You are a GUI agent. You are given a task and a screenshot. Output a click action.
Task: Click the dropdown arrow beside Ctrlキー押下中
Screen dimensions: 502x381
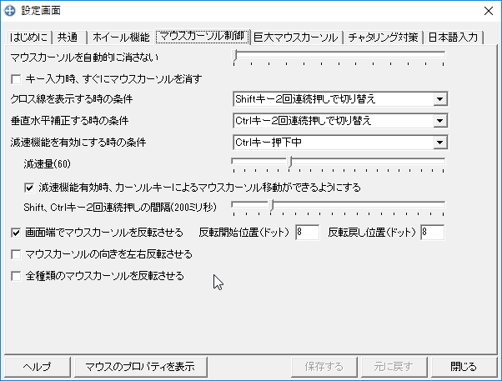(x=440, y=143)
